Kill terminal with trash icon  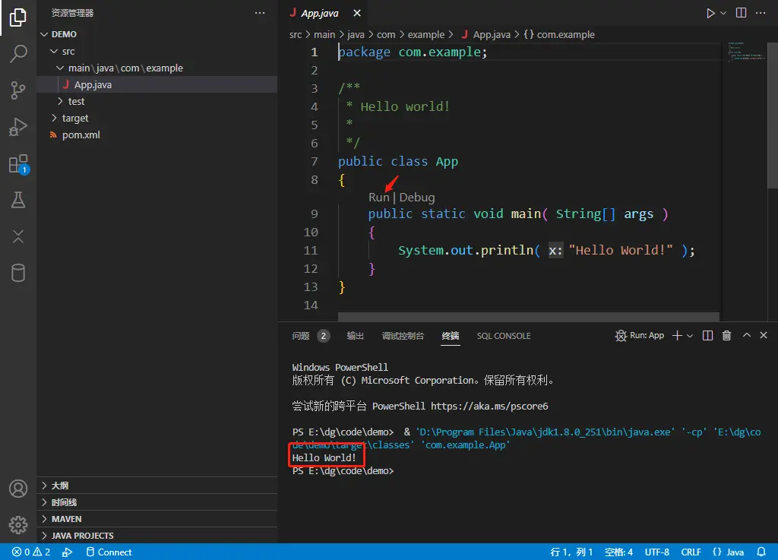pyautogui.click(x=726, y=336)
